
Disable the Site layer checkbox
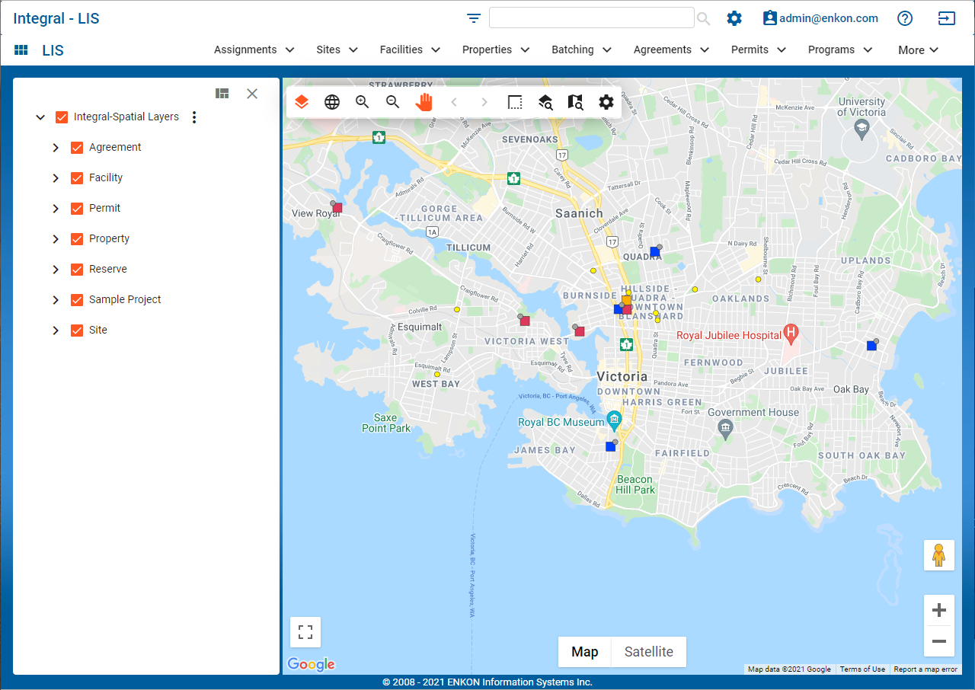click(77, 331)
